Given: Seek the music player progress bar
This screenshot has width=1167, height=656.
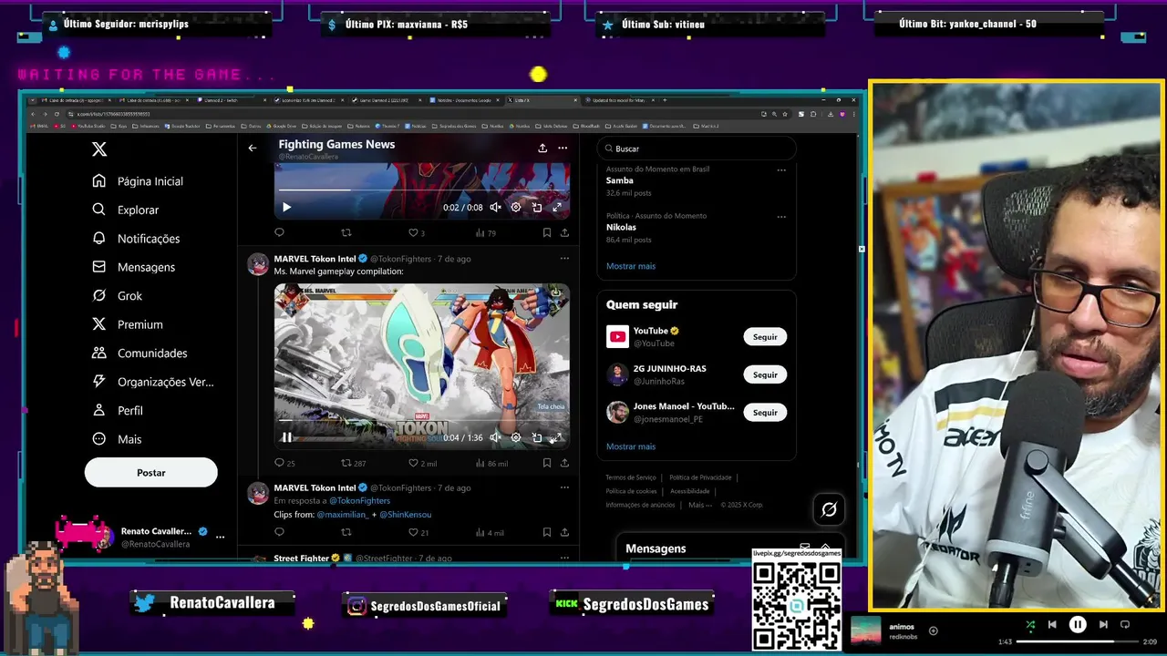Looking at the screenshot, I should point(1079,641).
